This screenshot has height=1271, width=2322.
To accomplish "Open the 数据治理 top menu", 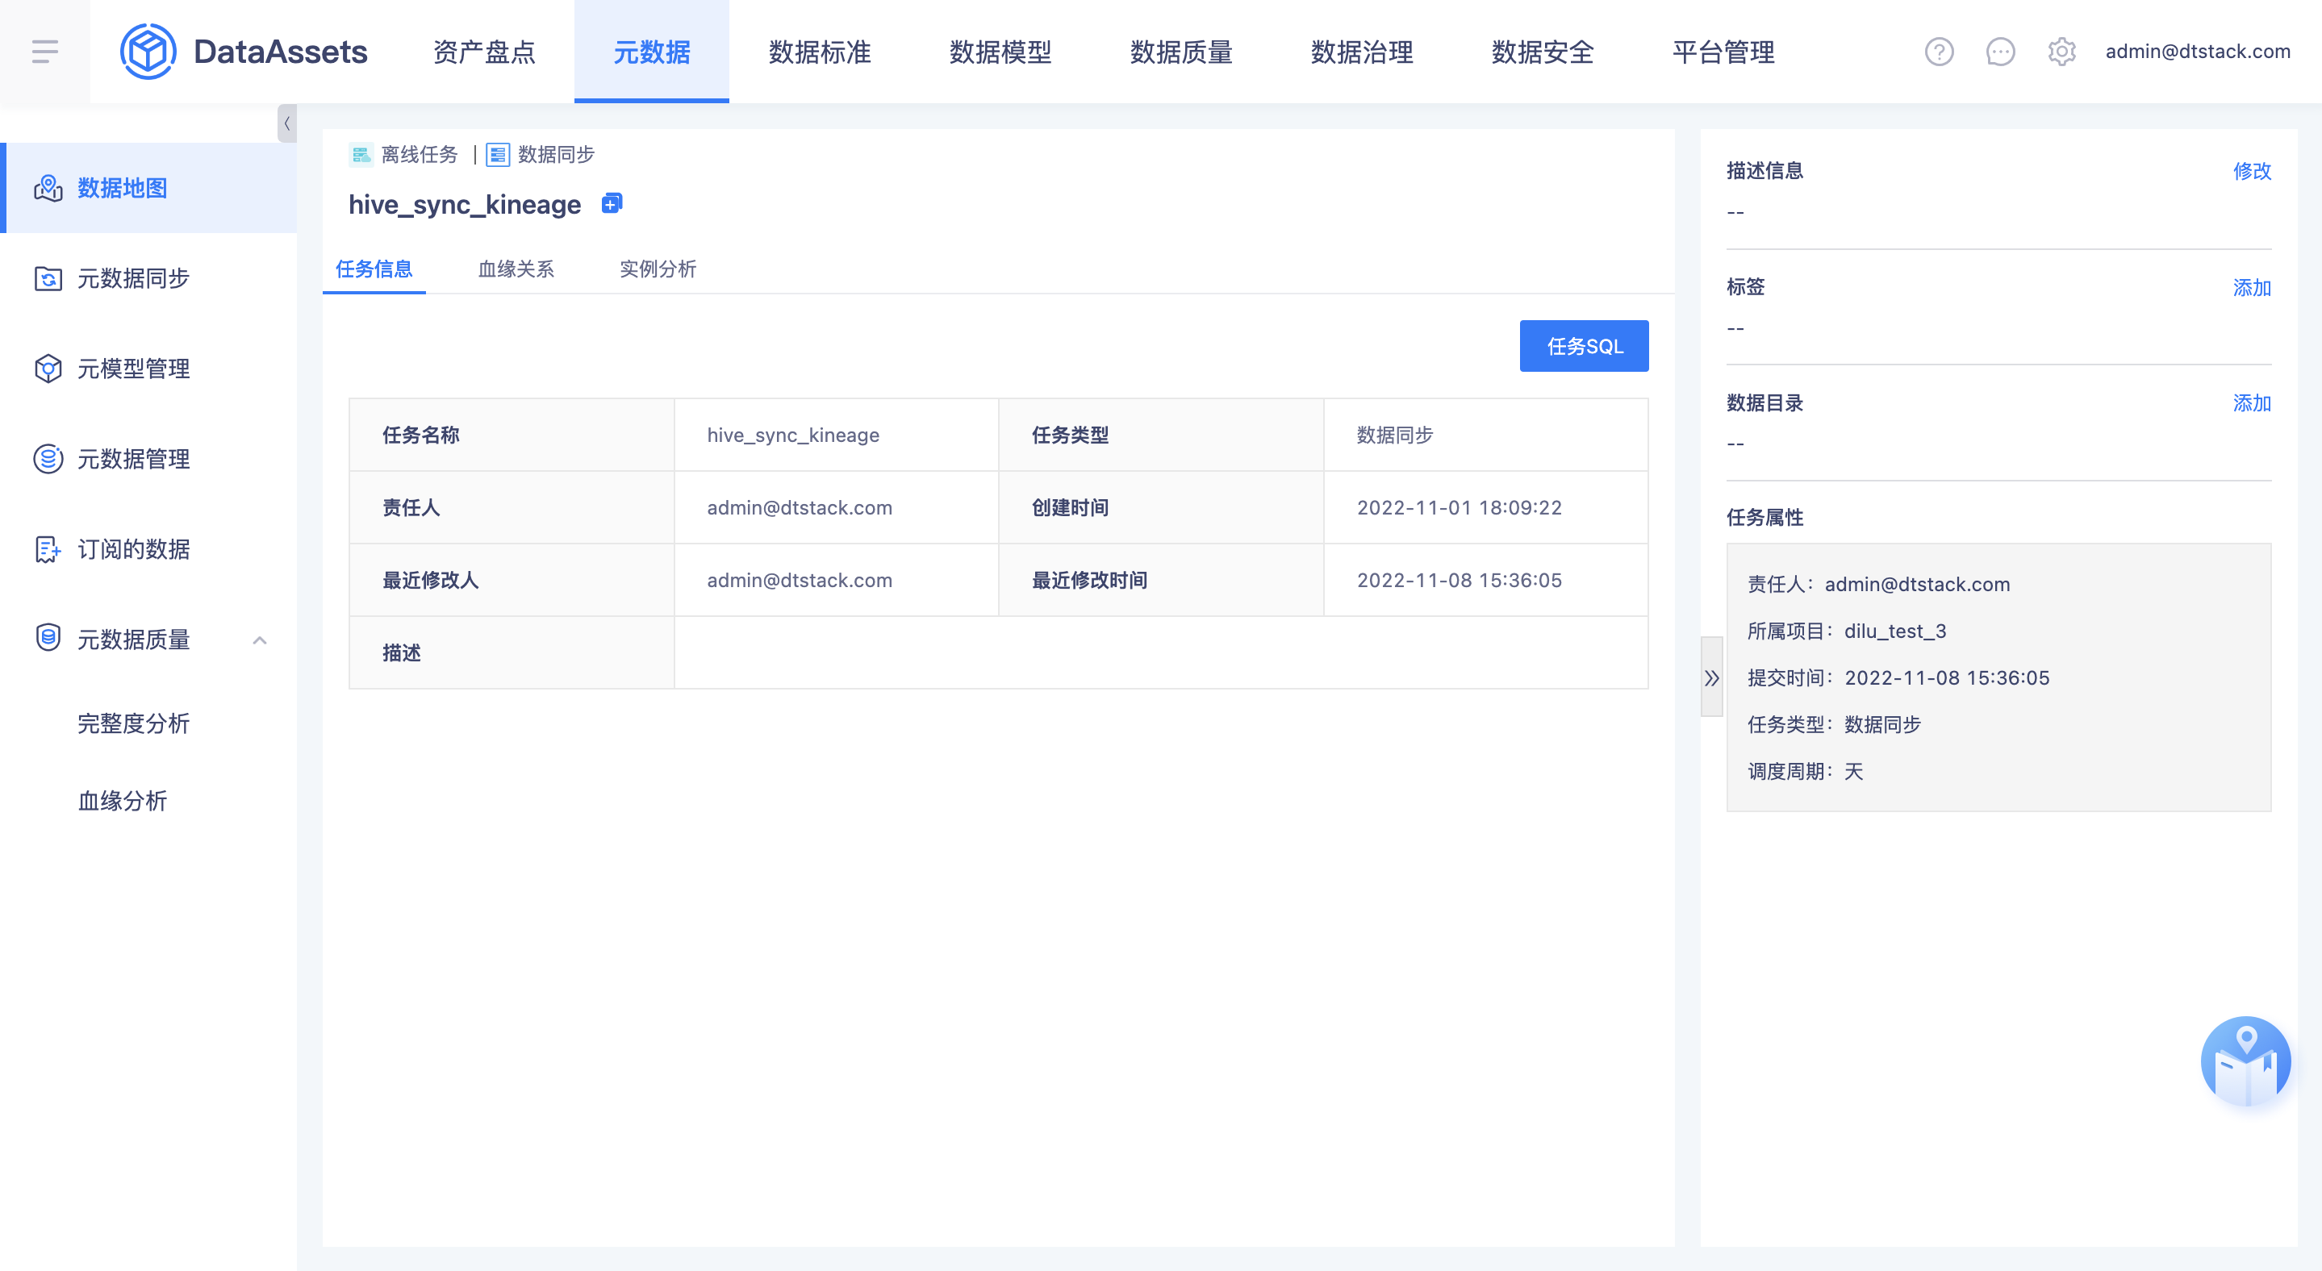I will coord(1362,52).
